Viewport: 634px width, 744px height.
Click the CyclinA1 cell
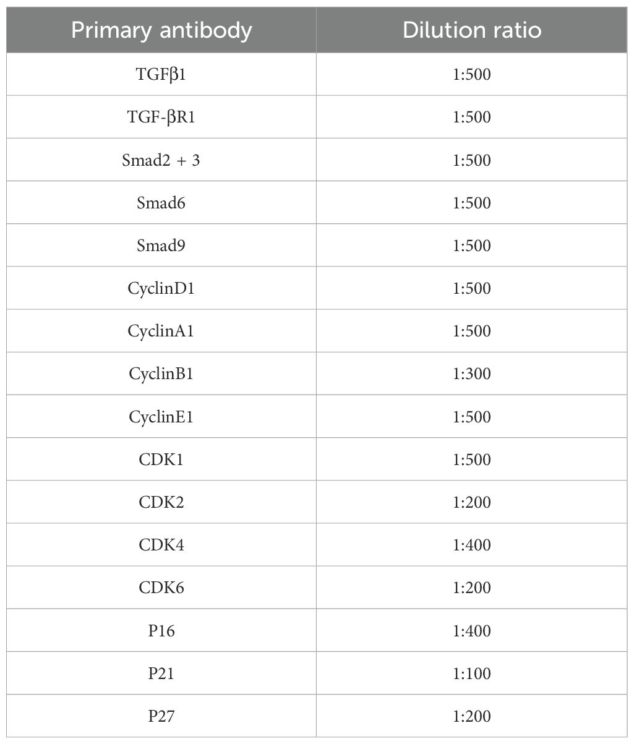coord(161,331)
